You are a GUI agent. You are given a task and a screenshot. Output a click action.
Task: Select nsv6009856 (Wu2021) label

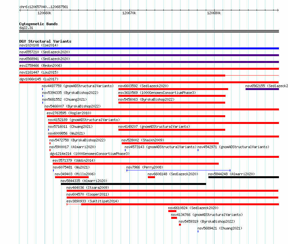[x=66, y=133]
